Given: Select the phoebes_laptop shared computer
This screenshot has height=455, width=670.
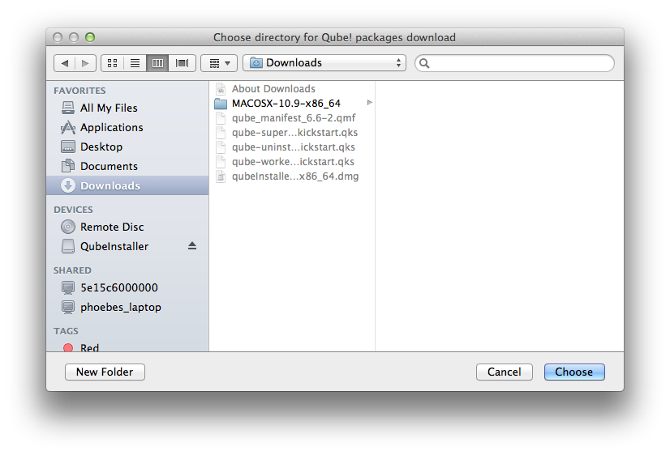Looking at the screenshot, I should [x=120, y=307].
